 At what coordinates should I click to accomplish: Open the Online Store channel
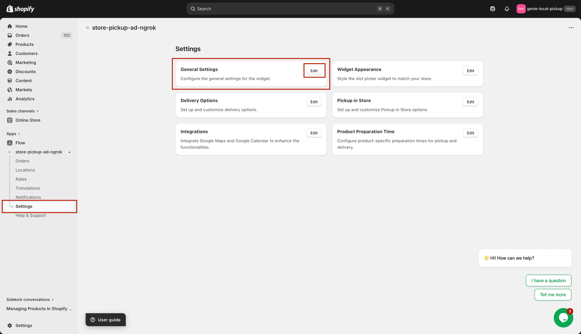28,120
